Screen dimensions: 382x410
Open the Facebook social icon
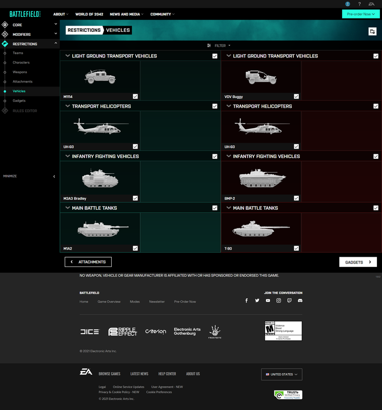point(247,300)
